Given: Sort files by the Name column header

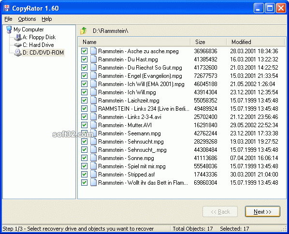Looking at the screenshot, I should tap(134, 42).
